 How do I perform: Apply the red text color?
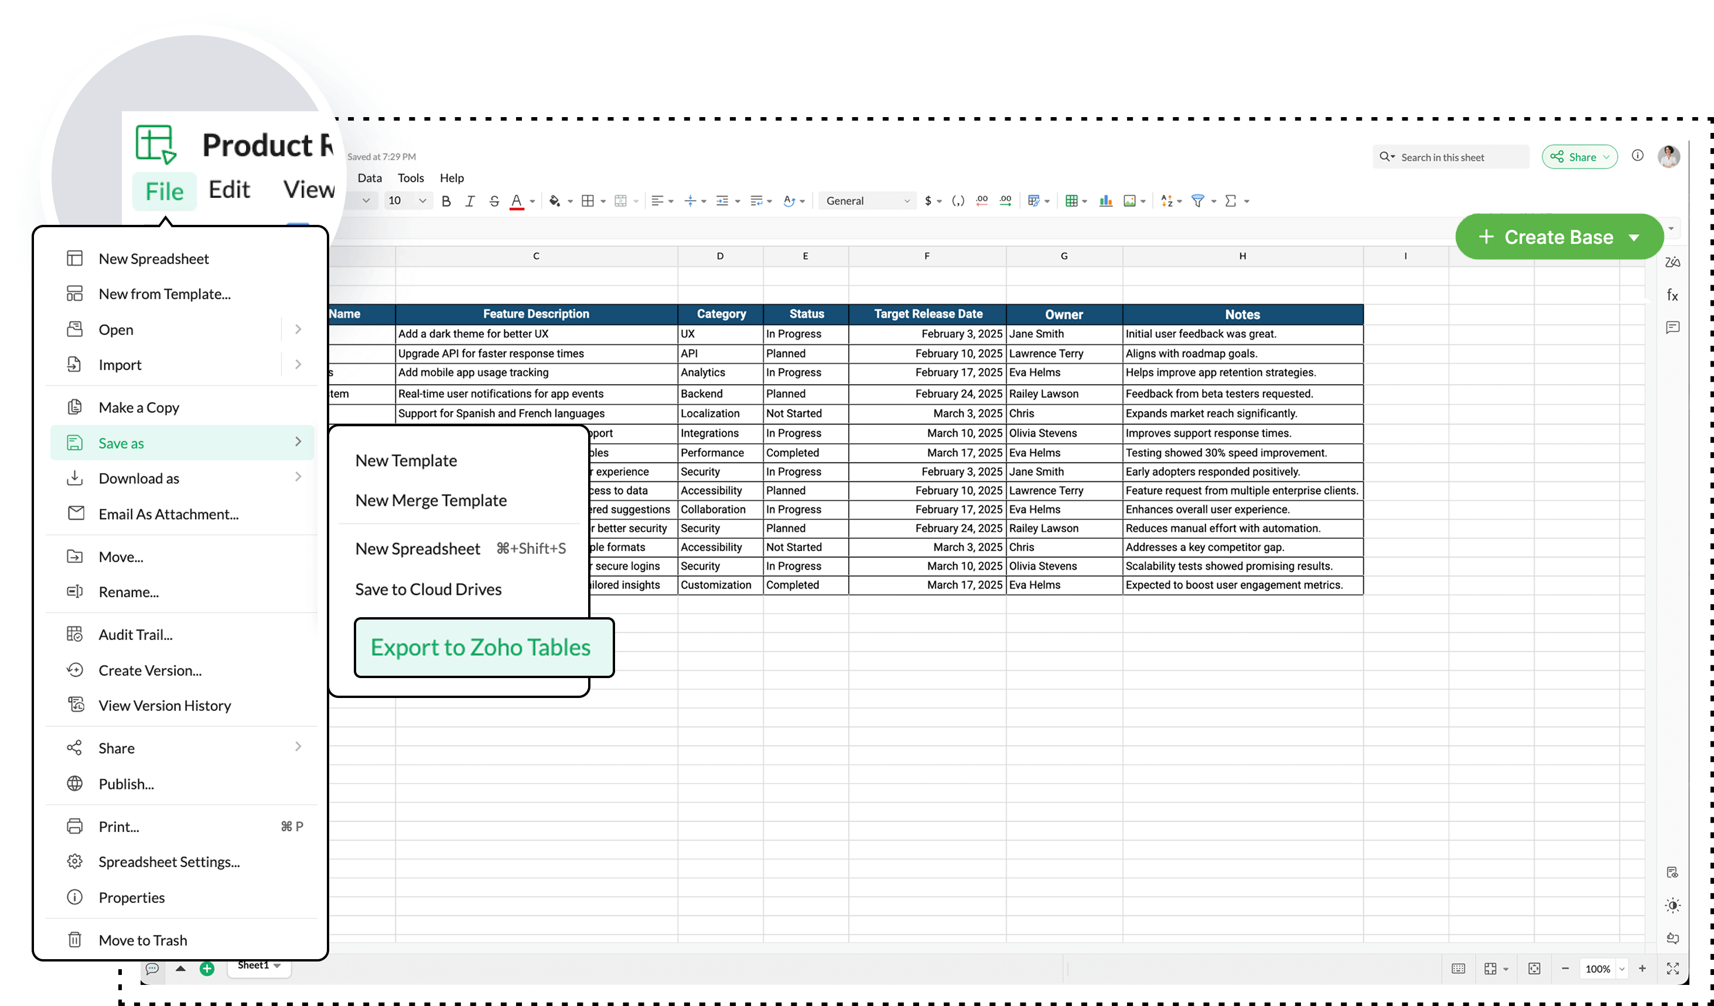tap(517, 201)
